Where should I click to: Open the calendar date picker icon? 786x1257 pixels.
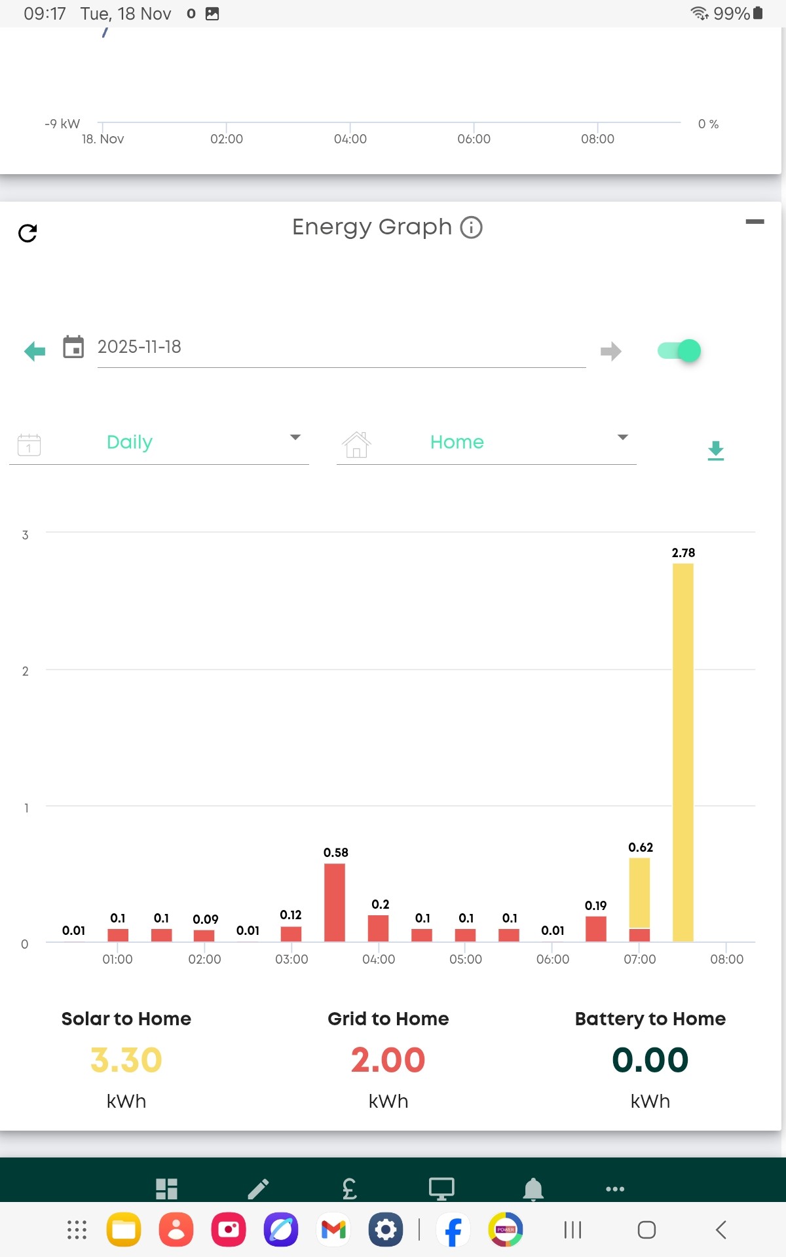(73, 347)
